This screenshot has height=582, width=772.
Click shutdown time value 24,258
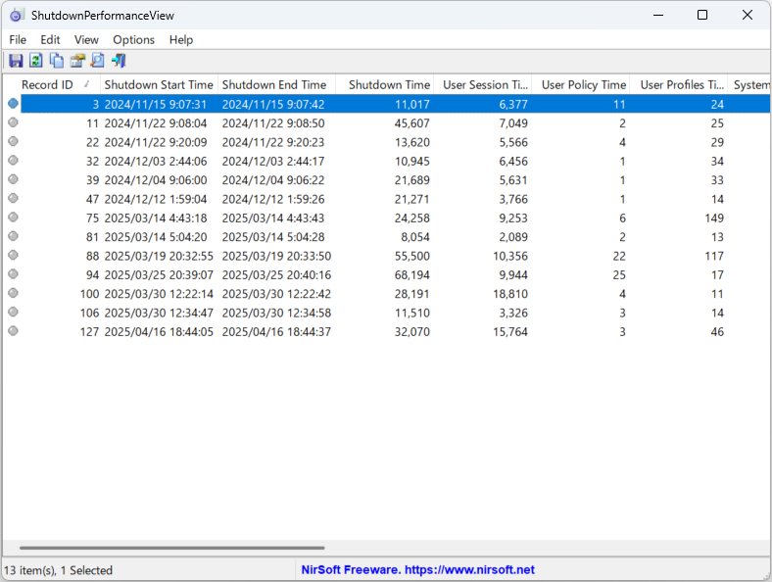[x=412, y=218]
